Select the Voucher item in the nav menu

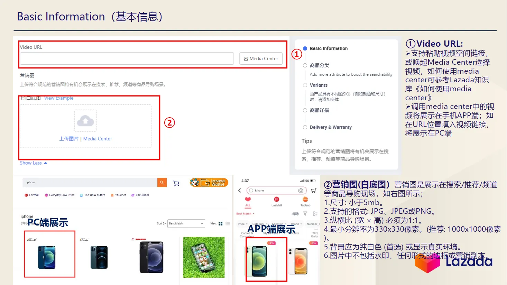click(x=118, y=195)
